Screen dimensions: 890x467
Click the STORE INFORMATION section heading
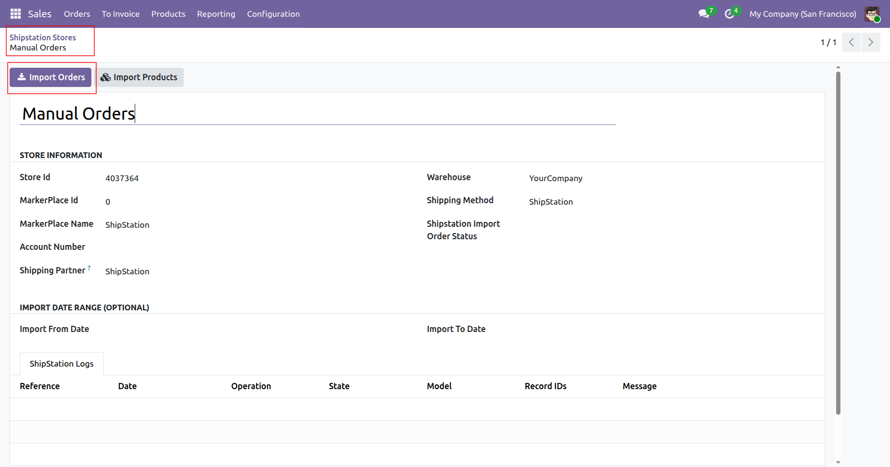61,155
